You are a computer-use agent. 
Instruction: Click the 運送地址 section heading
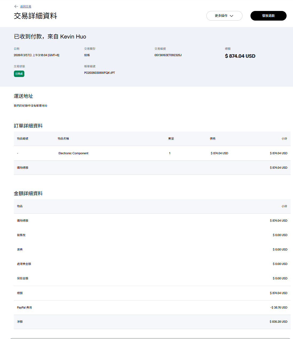[x=24, y=96]
